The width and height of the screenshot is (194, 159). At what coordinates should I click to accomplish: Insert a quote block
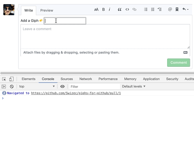click(x=119, y=10)
